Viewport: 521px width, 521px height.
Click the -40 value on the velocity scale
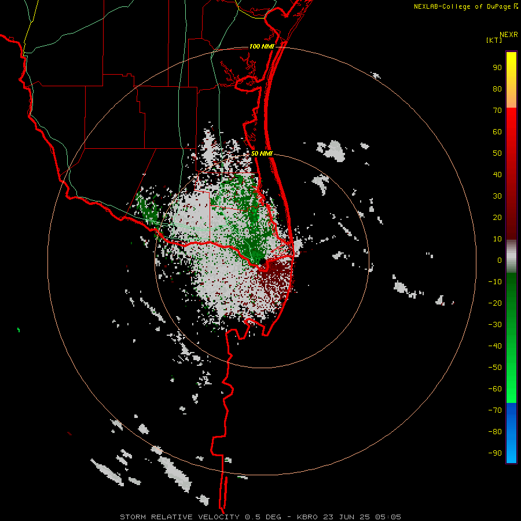[495, 346]
